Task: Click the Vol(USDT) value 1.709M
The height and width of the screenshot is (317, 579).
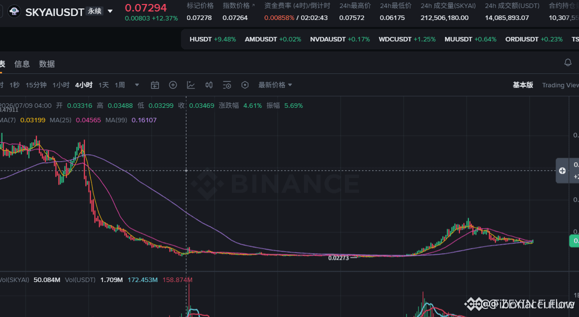Action: pos(111,280)
